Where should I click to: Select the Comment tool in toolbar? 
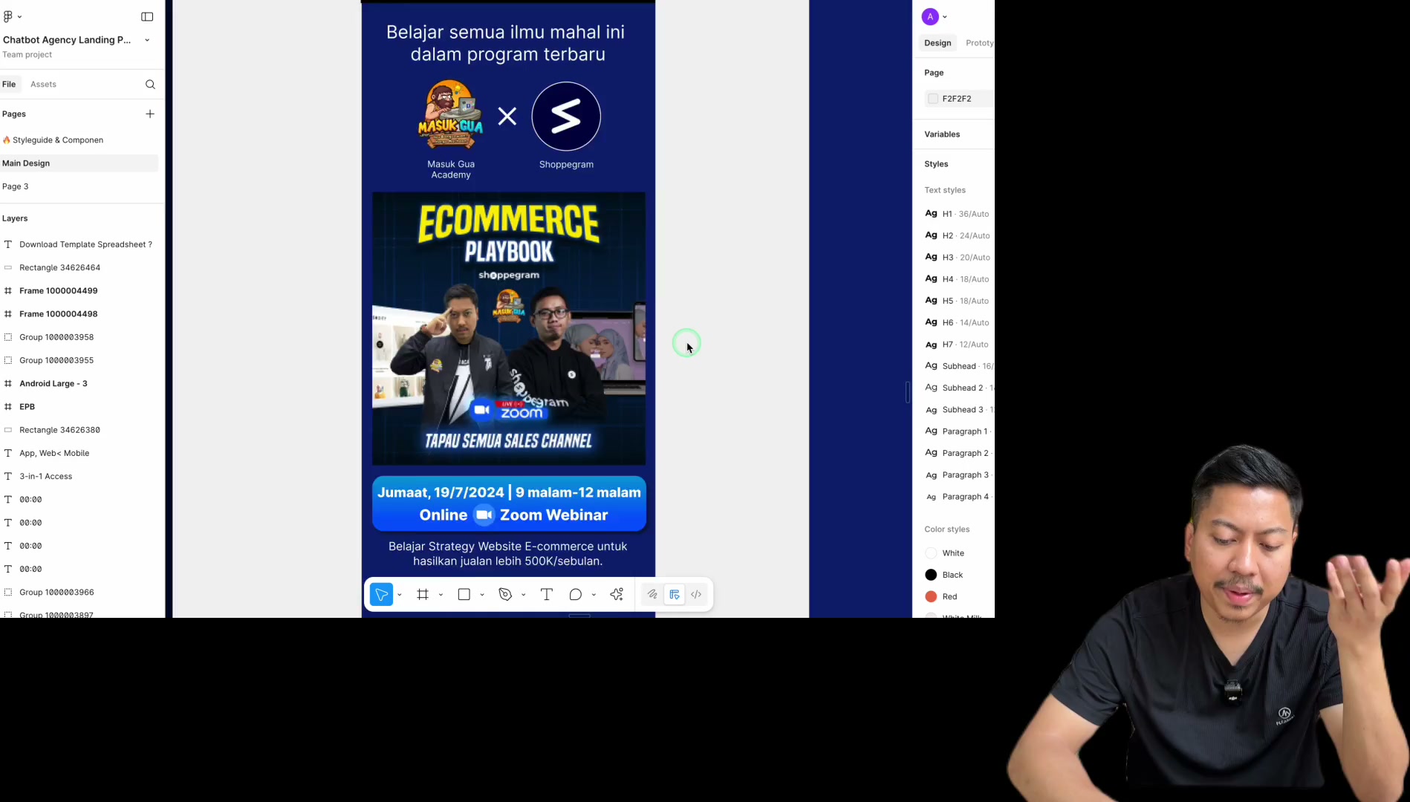575,595
